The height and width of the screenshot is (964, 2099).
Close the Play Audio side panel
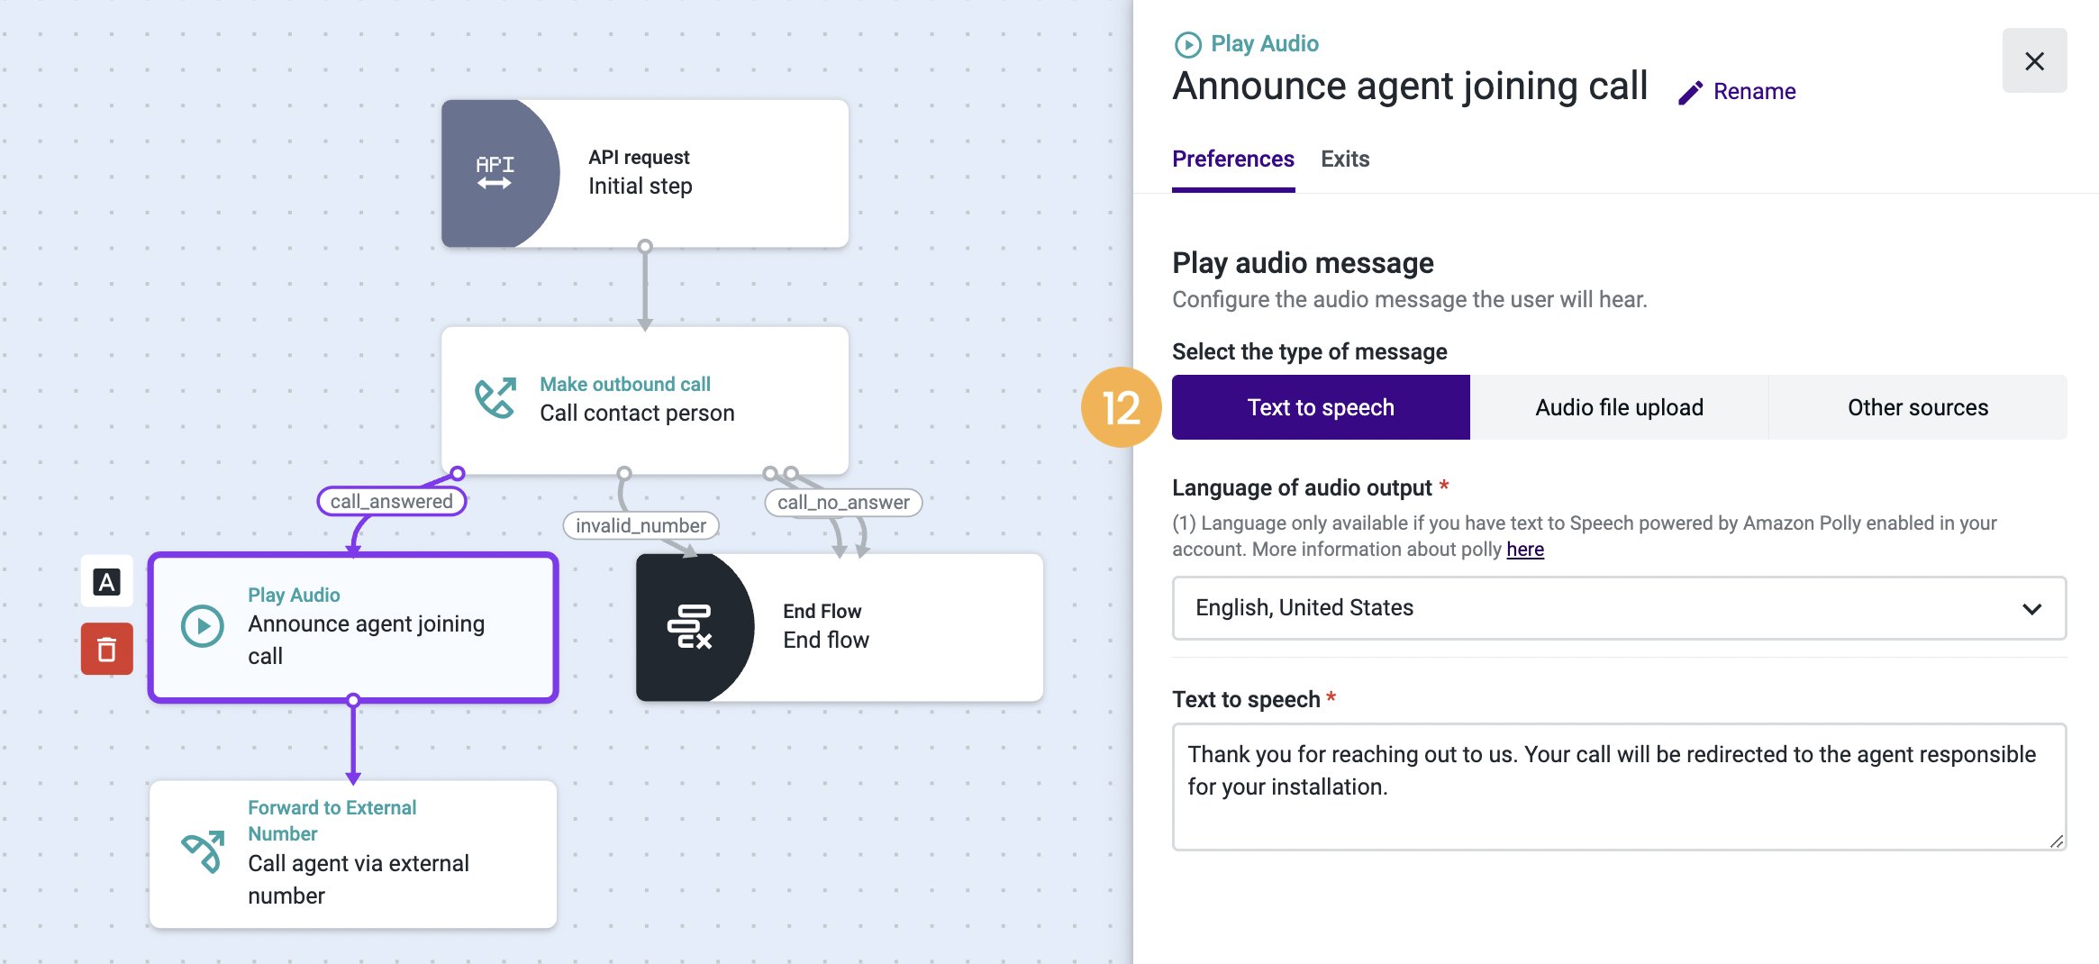coord(2034,60)
